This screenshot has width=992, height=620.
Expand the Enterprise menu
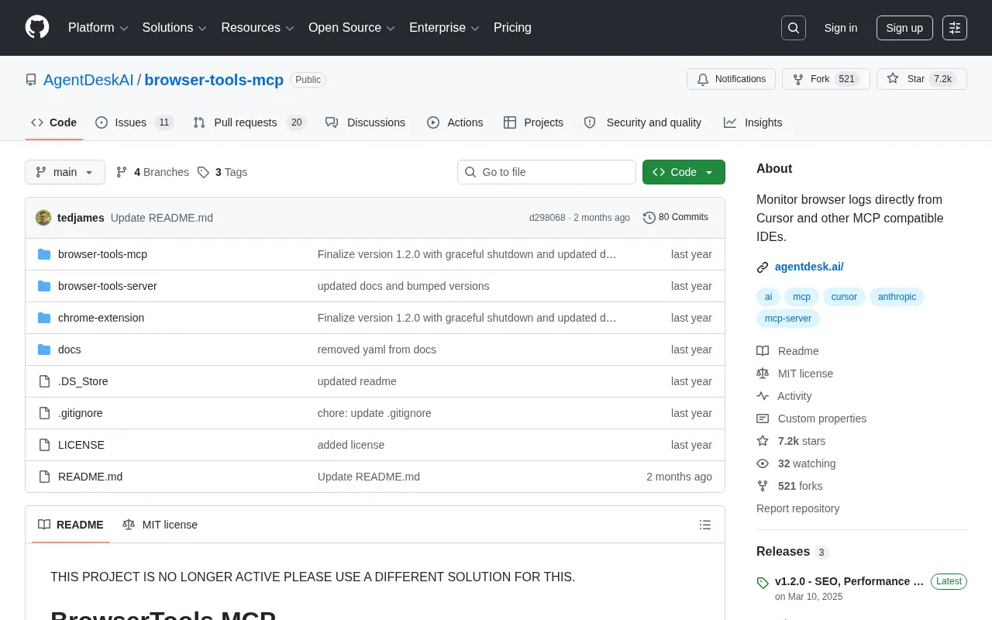444,28
